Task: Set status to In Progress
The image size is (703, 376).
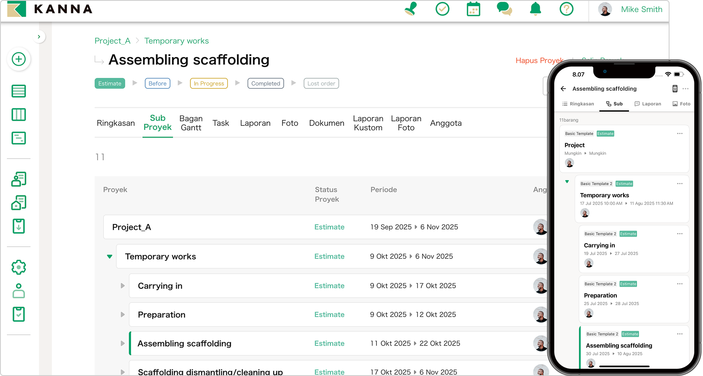Action: click(209, 84)
